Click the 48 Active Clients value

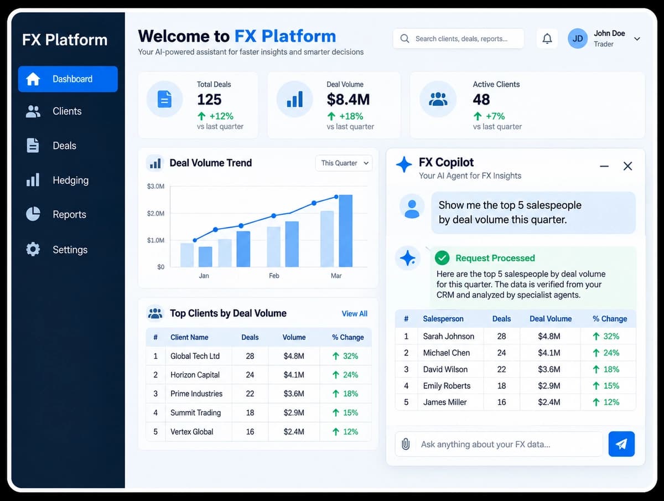(481, 100)
